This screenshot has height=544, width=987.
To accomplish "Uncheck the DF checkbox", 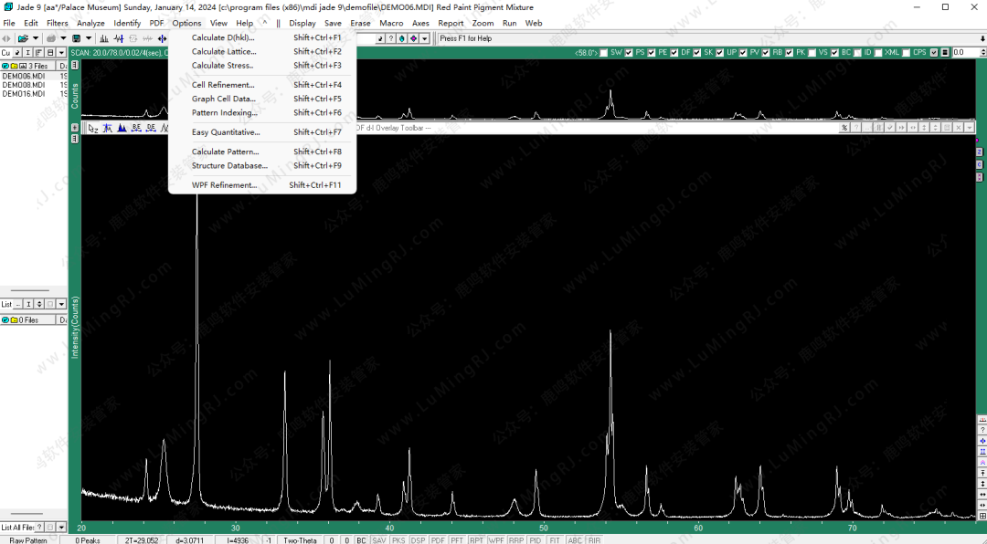I will (x=674, y=53).
